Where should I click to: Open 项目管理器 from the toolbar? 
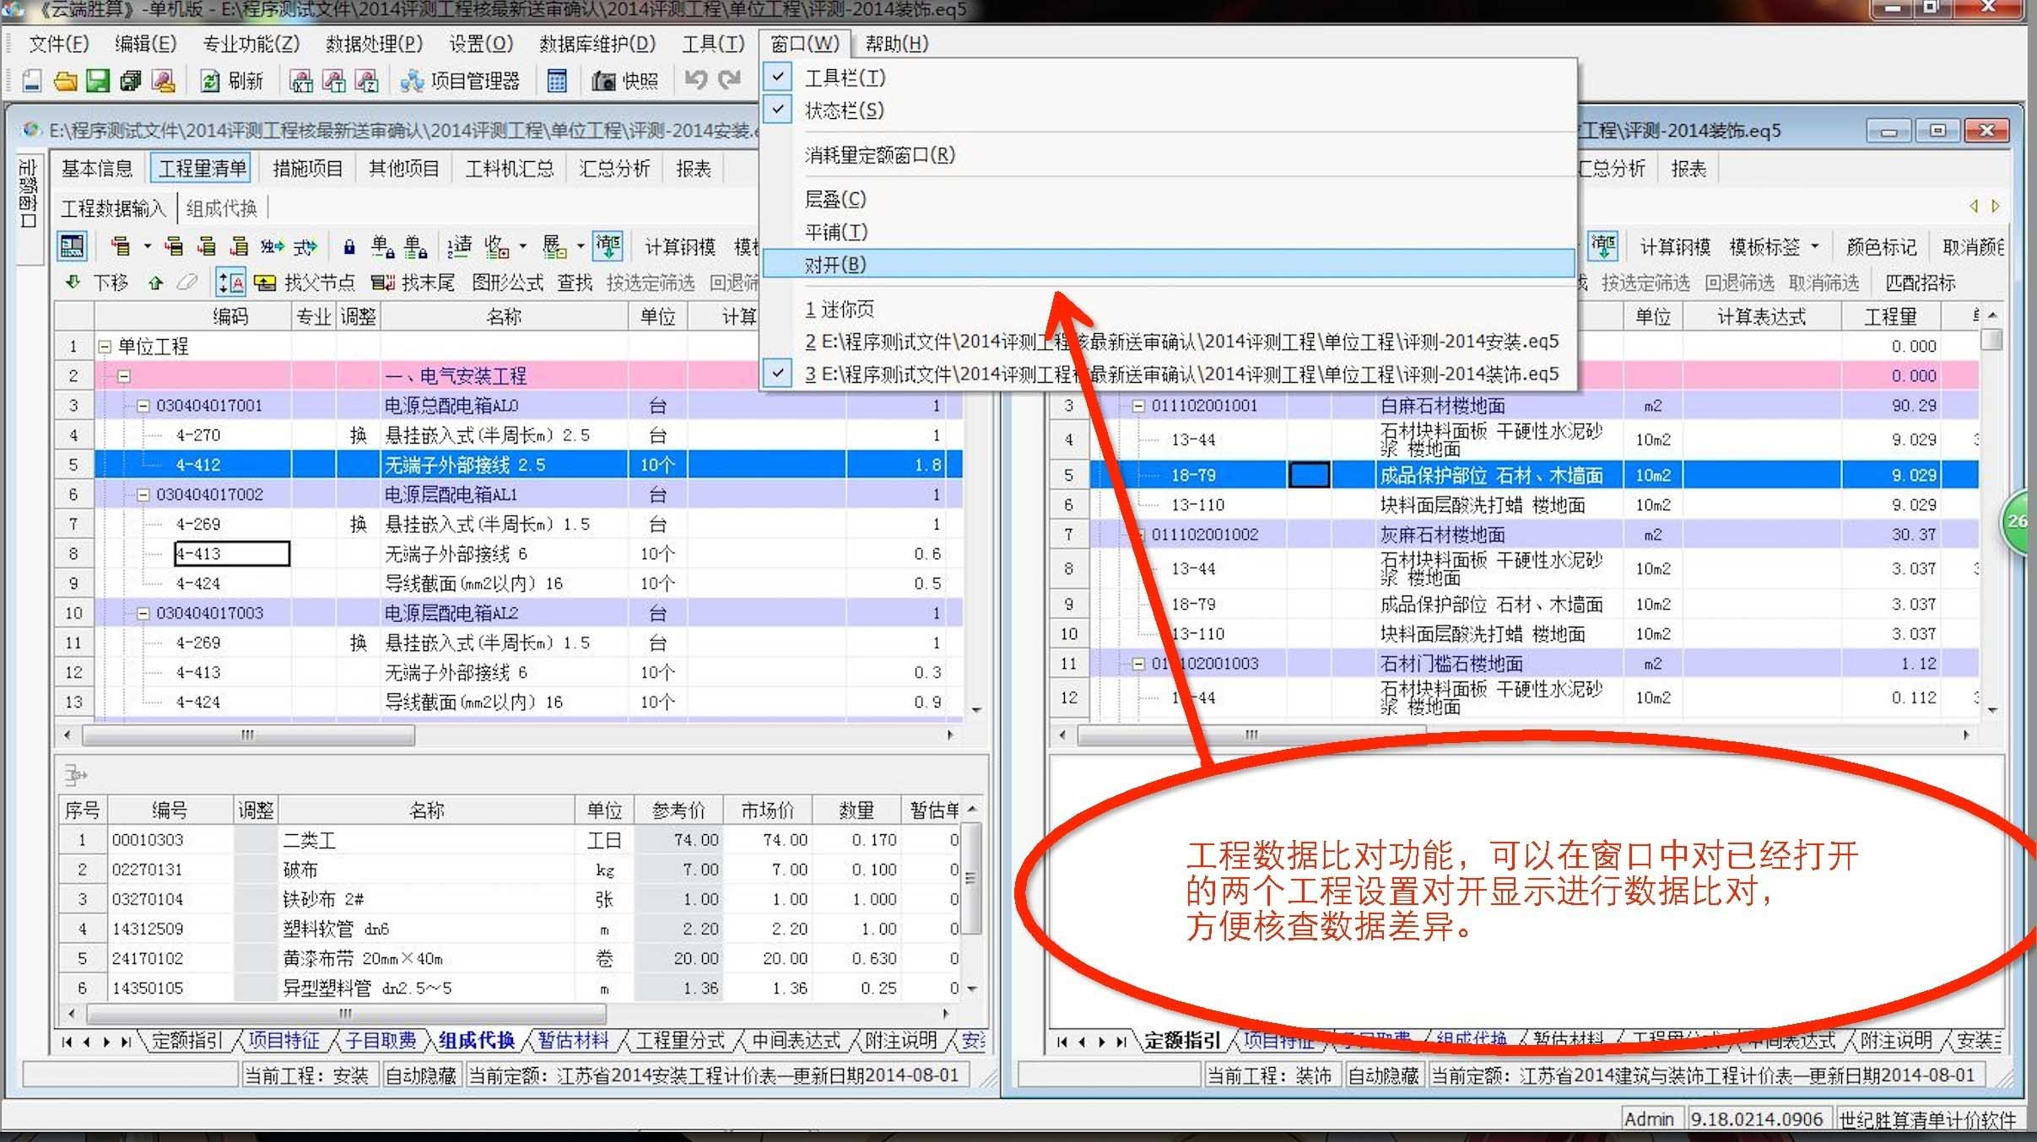tap(461, 81)
